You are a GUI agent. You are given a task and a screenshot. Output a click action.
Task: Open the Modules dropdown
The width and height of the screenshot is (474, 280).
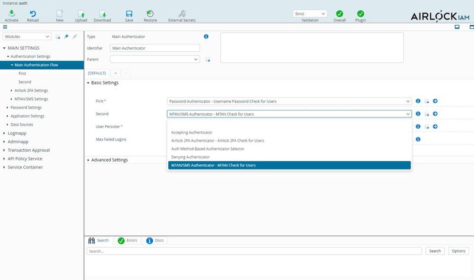[x=27, y=37]
